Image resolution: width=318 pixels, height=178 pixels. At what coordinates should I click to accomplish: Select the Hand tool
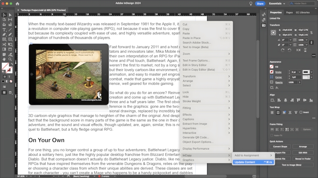pos(4,59)
